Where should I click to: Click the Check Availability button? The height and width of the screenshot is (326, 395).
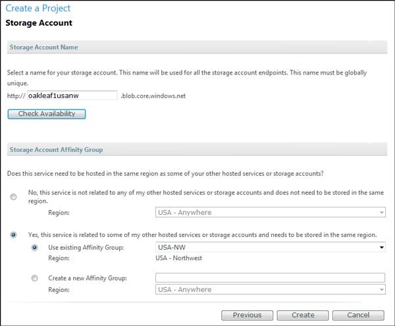tap(47, 114)
